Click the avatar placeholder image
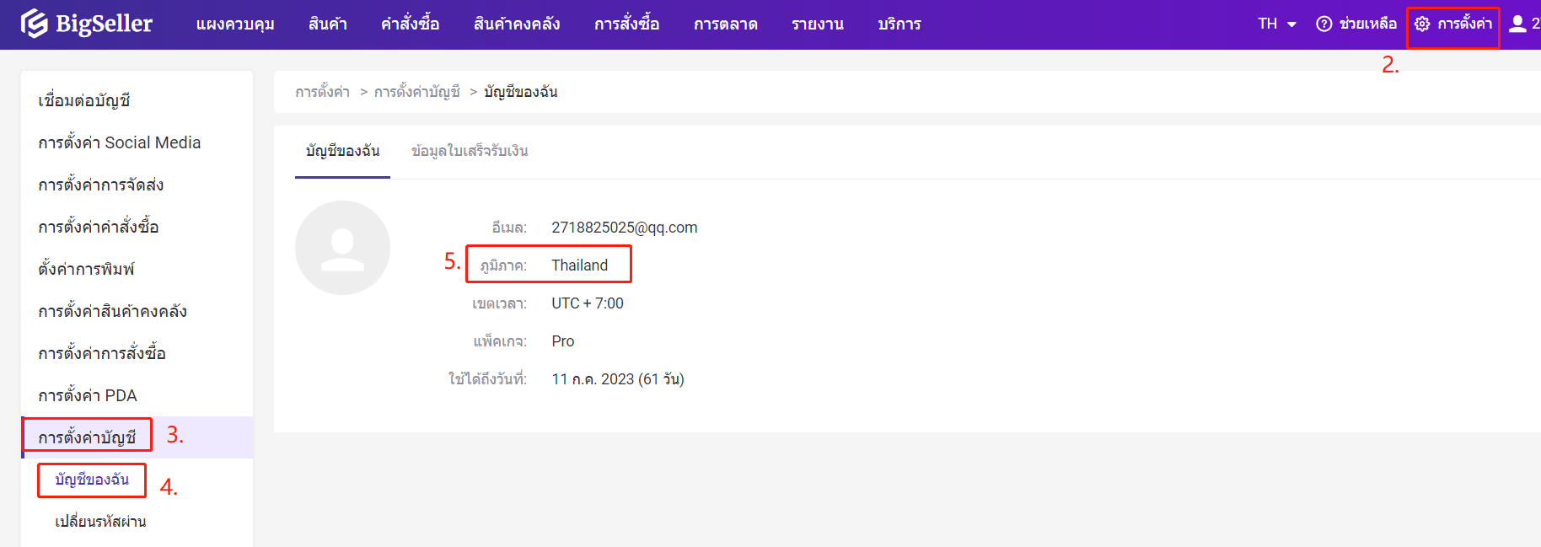The height and width of the screenshot is (547, 1541). (342, 248)
